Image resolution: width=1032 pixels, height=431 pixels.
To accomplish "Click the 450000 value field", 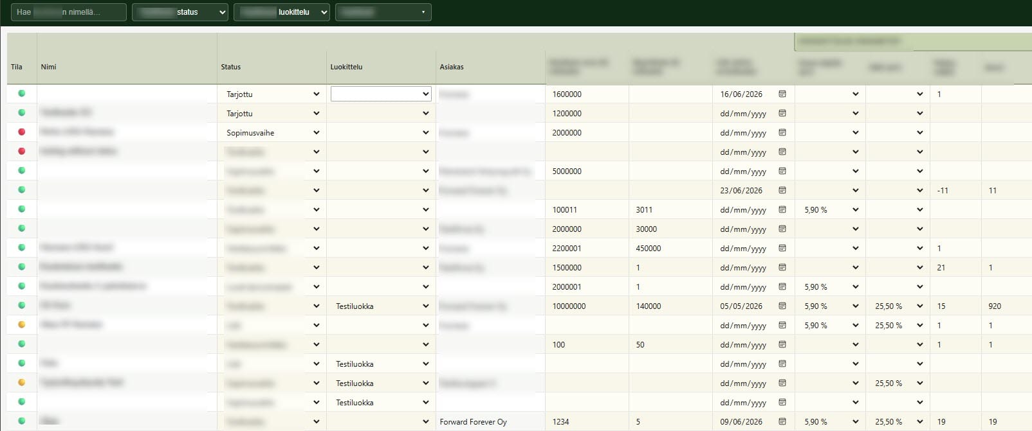I will coord(670,248).
